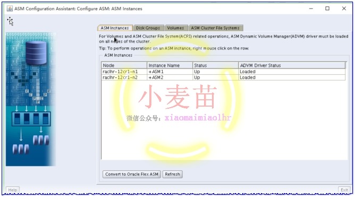Sort by the Instance Name column header
The image size is (355, 200).
pyautogui.click(x=170, y=65)
